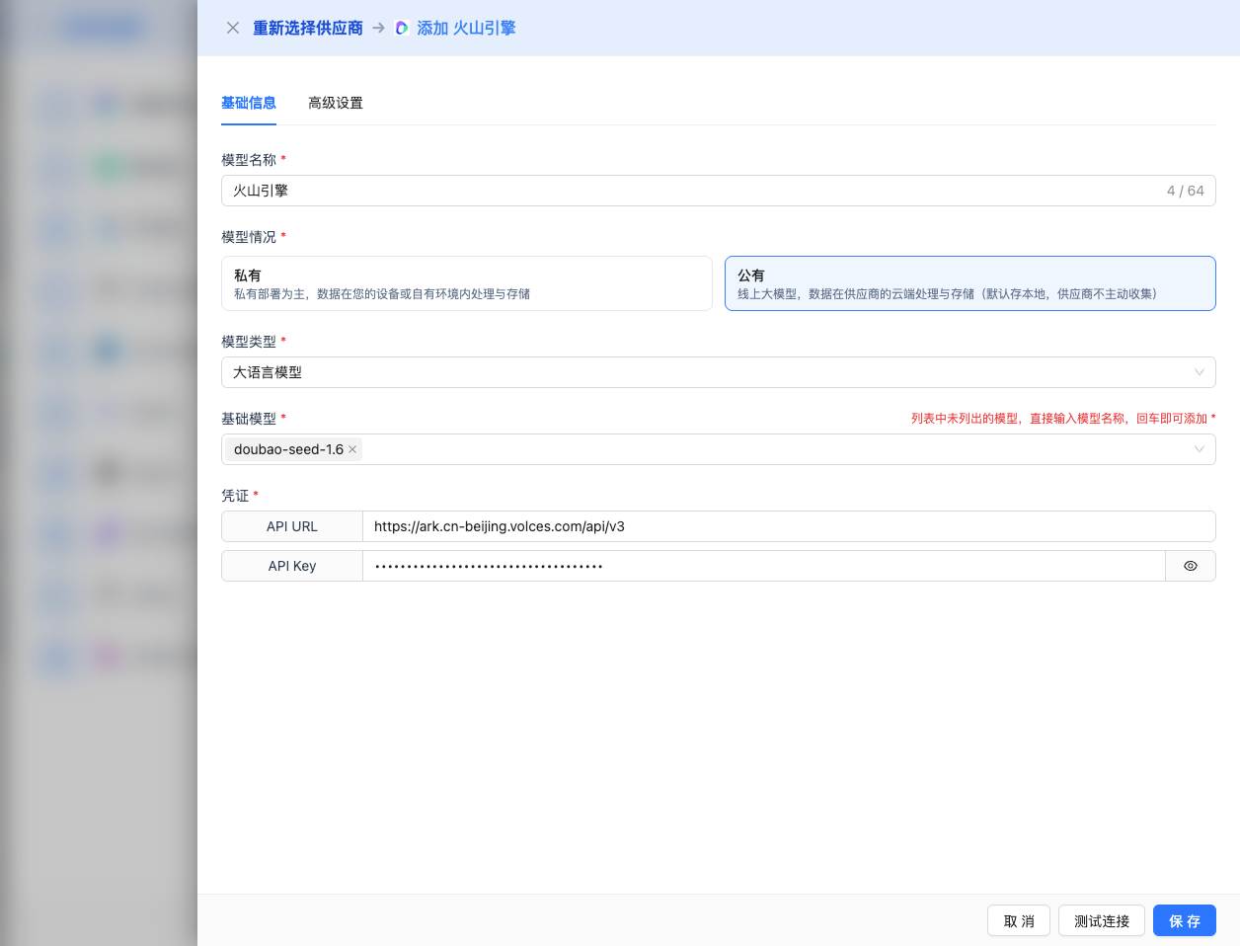Expand the 基础模型 dropdown arrow
This screenshot has width=1240, height=946.
pos(1199,449)
